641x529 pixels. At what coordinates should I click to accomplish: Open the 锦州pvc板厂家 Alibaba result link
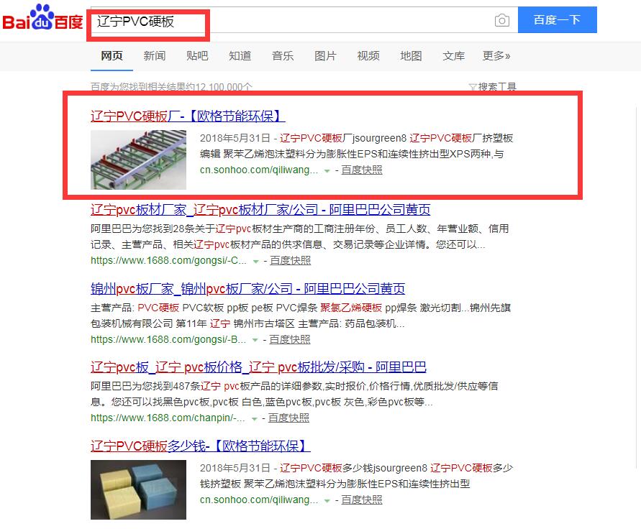click(247, 289)
